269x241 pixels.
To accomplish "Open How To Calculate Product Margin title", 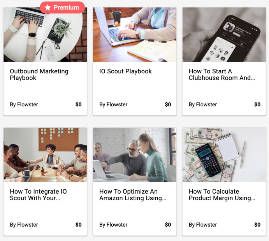I will (222, 195).
